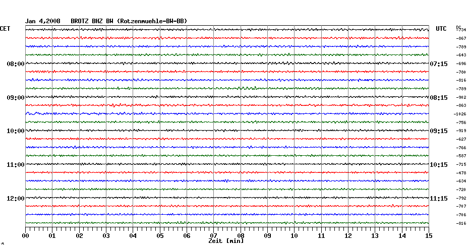The width and height of the screenshot is (469, 249).
Task: Click the CET header label
Action: [x=5, y=29]
